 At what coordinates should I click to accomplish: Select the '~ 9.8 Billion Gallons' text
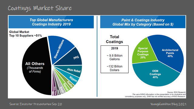coord(115,57)
